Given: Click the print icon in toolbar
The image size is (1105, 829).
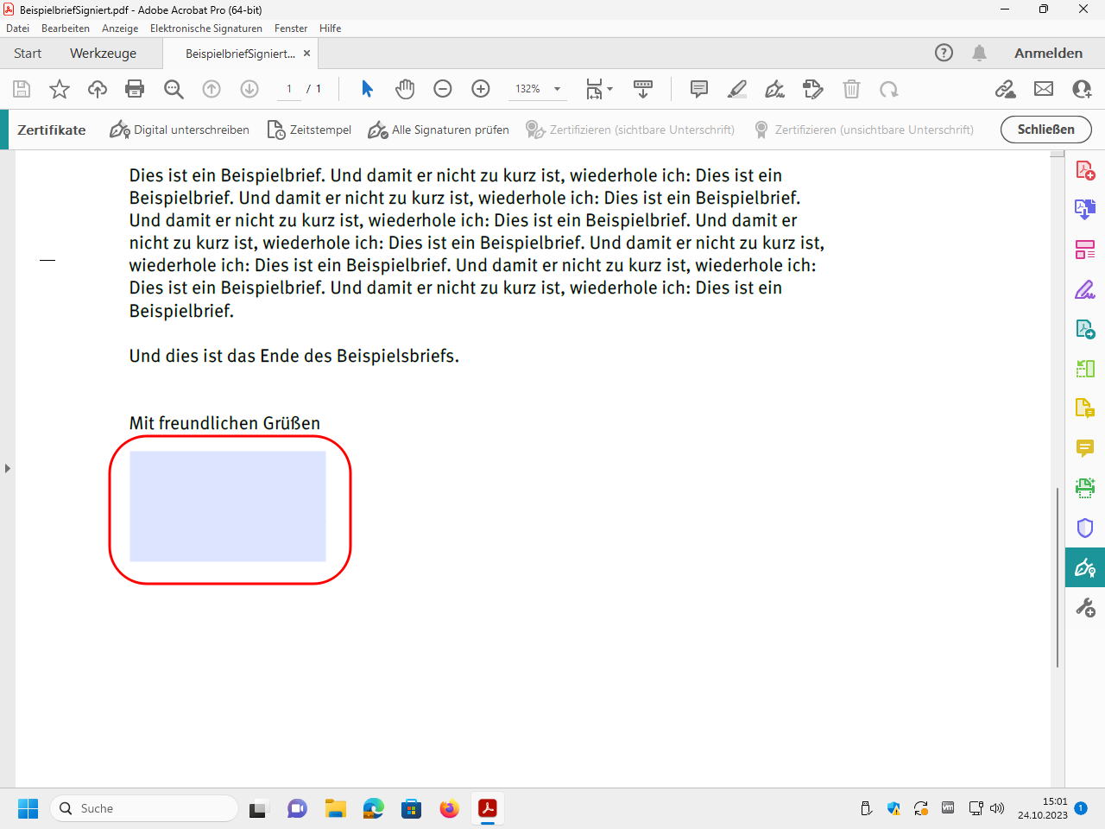Looking at the screenshot, I should 135,89.
